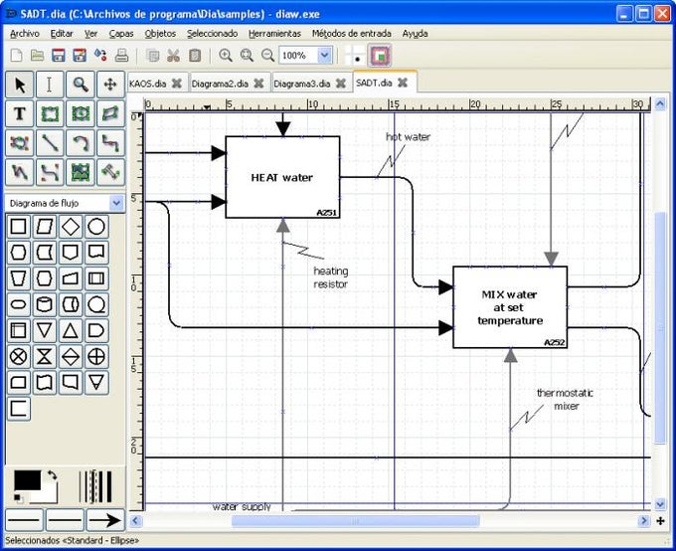The width and height of the screenshot is (676, 551).
Task: Click the navigation popup cross icon
Action: 660,521
